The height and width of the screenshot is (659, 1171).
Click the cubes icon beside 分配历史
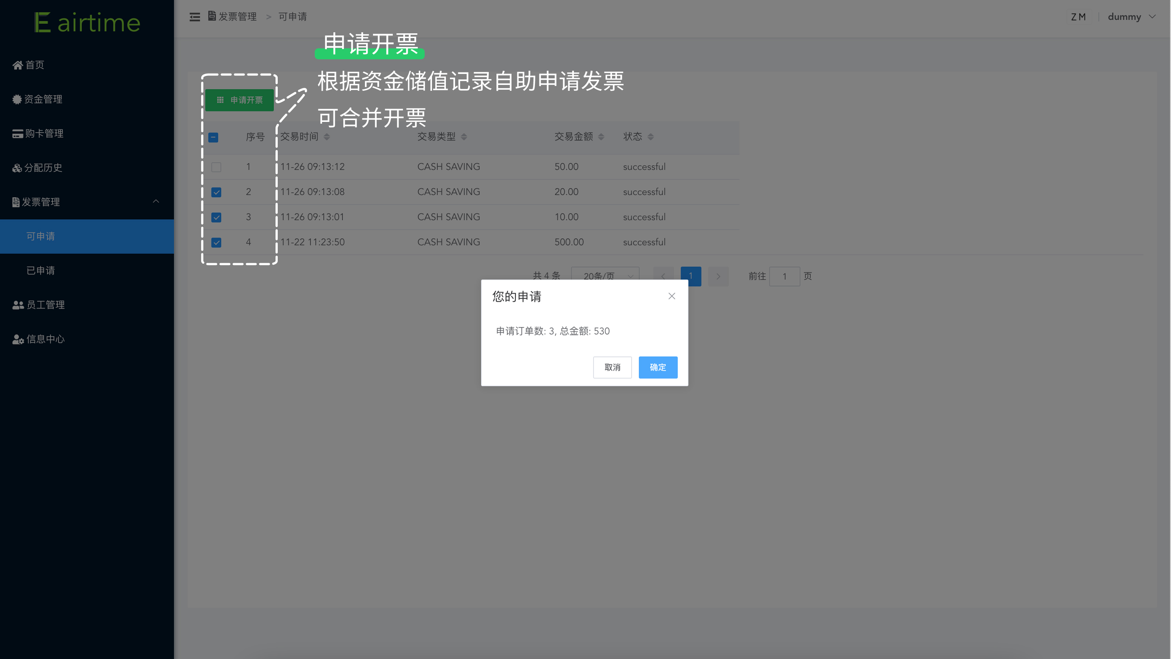click(17, 168)
